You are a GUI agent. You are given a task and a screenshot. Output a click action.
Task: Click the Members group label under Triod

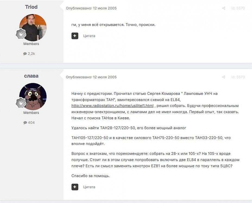31,44
